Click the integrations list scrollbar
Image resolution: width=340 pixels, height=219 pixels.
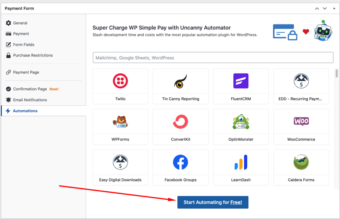pos(336,73)
